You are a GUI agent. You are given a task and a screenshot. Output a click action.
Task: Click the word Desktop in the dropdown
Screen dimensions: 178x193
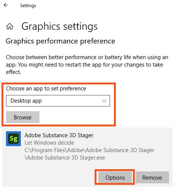(x=20, y=101)
